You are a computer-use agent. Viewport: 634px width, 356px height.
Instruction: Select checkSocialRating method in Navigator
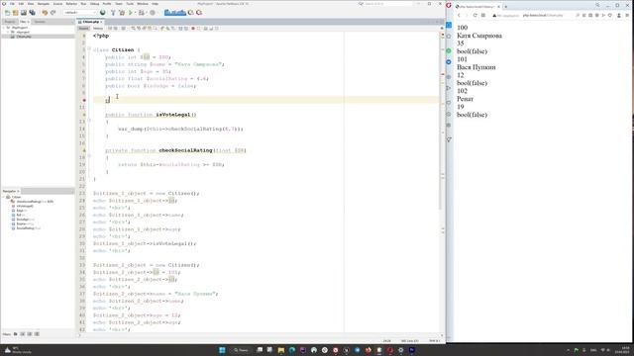(34, 202)
